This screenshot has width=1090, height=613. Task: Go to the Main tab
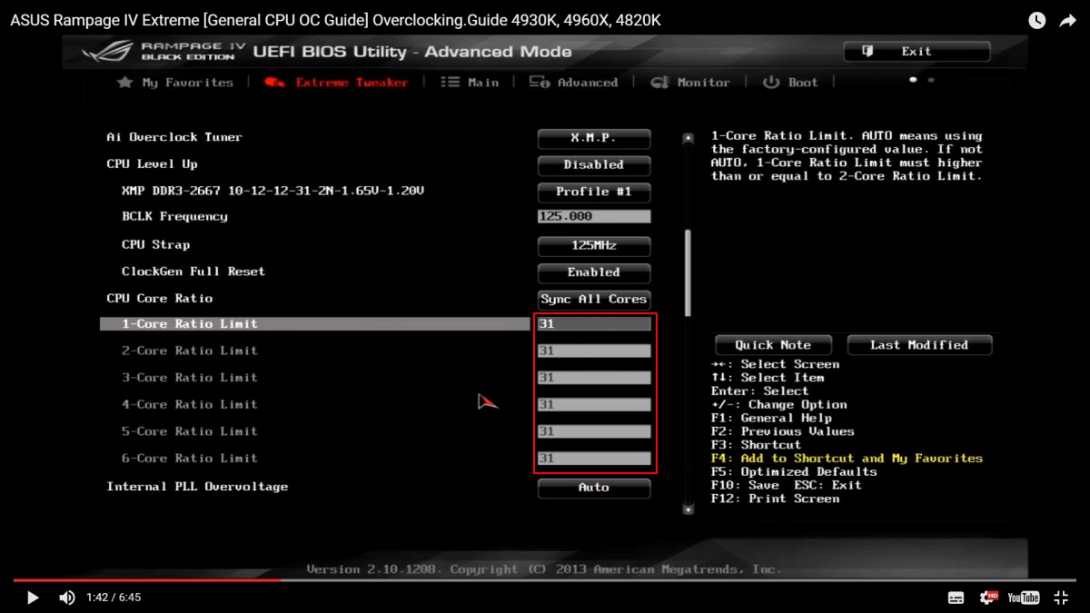(x=470, y=82)
